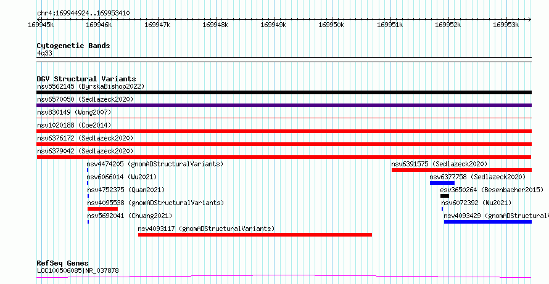Select the small blue nsv4474205 marker
The height and width of the screenshot is (284, 549).
click(88, 170)
